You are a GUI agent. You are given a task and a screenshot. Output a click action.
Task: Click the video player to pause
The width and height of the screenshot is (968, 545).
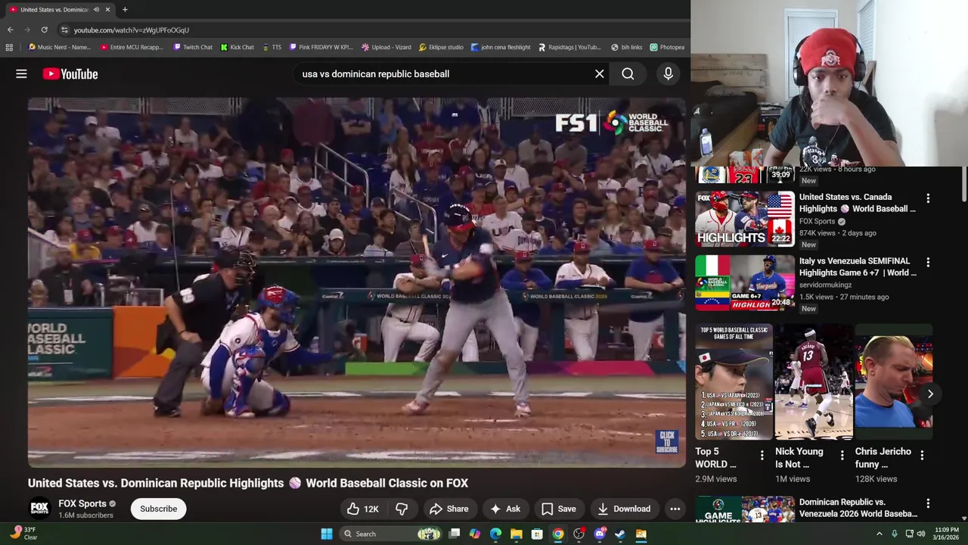(x=357, y=282)
